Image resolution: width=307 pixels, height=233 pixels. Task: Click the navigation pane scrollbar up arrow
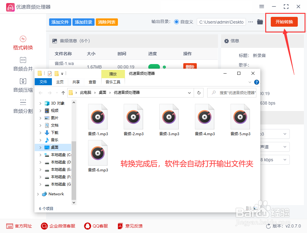click(x=74, y=102)
